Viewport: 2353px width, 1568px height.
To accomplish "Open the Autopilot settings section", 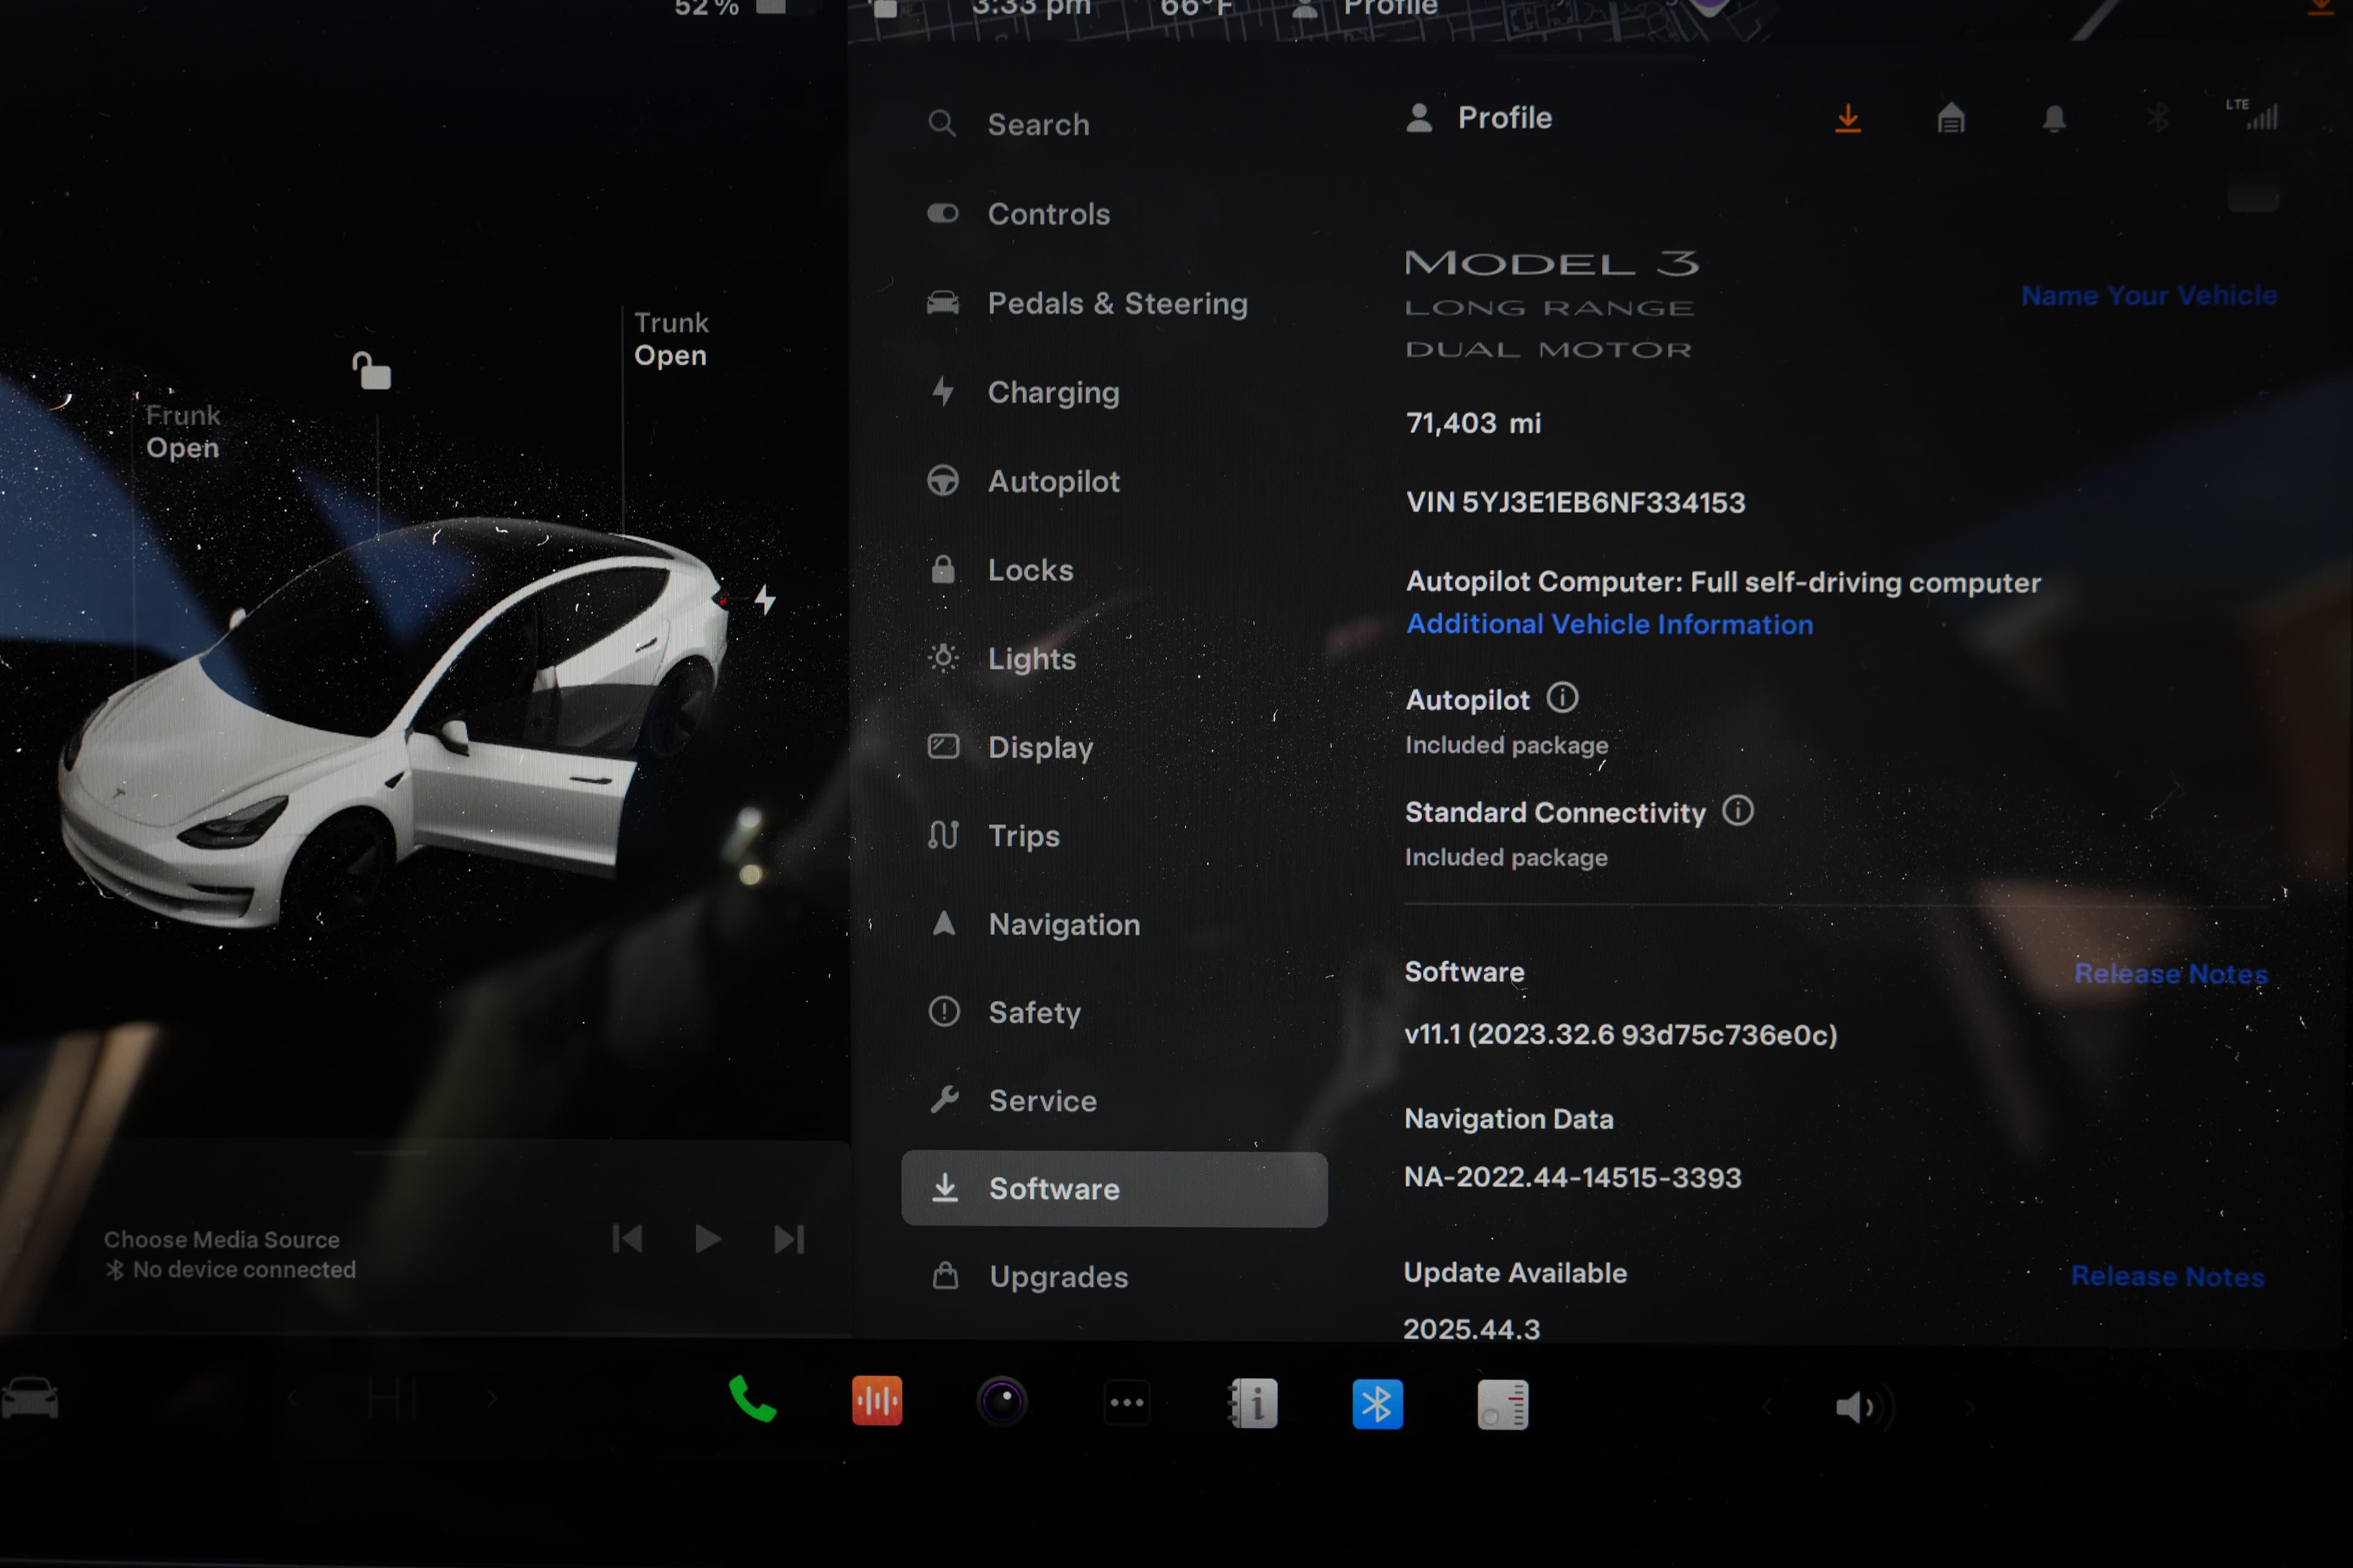I will point(1053,481).
